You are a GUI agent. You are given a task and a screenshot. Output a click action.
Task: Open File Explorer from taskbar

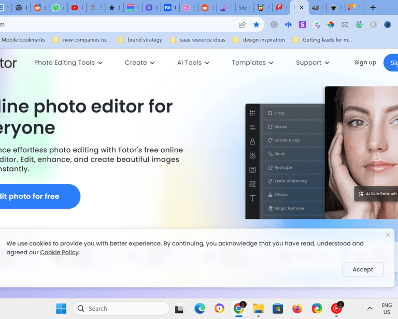pos(259,309)
